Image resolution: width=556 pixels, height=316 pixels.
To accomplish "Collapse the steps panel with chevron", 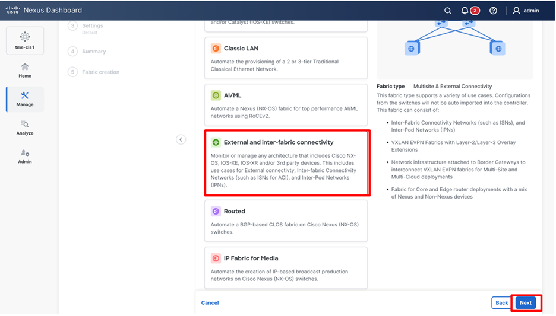I will [x=181, y=139].
